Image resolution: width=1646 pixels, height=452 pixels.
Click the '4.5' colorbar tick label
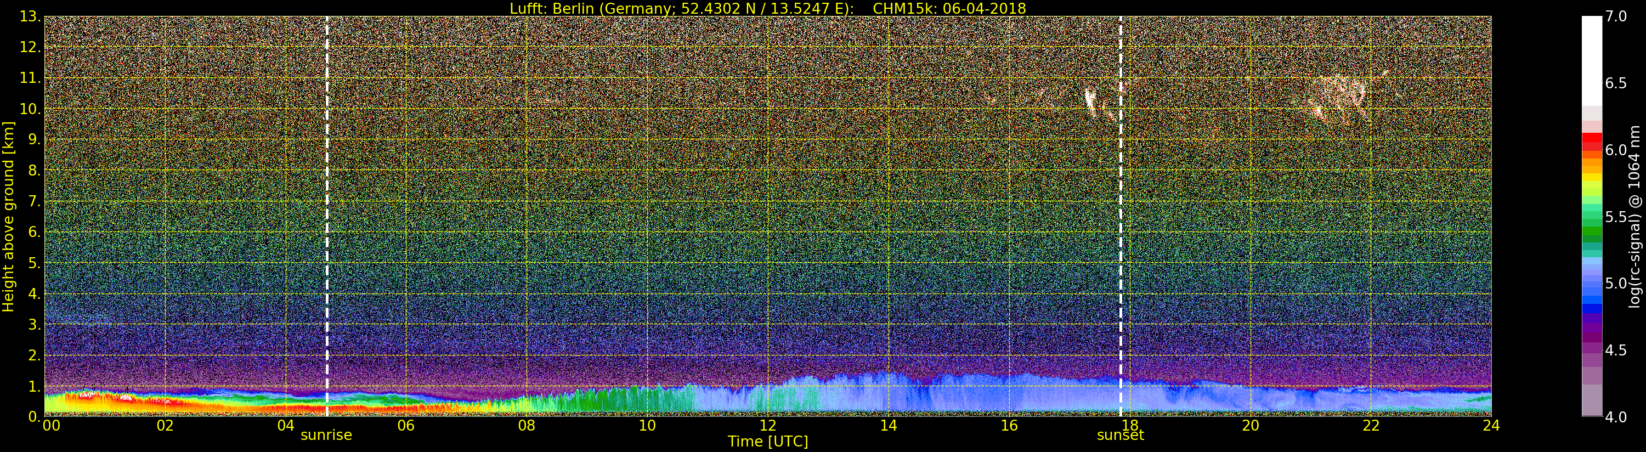coord(1616,351)
